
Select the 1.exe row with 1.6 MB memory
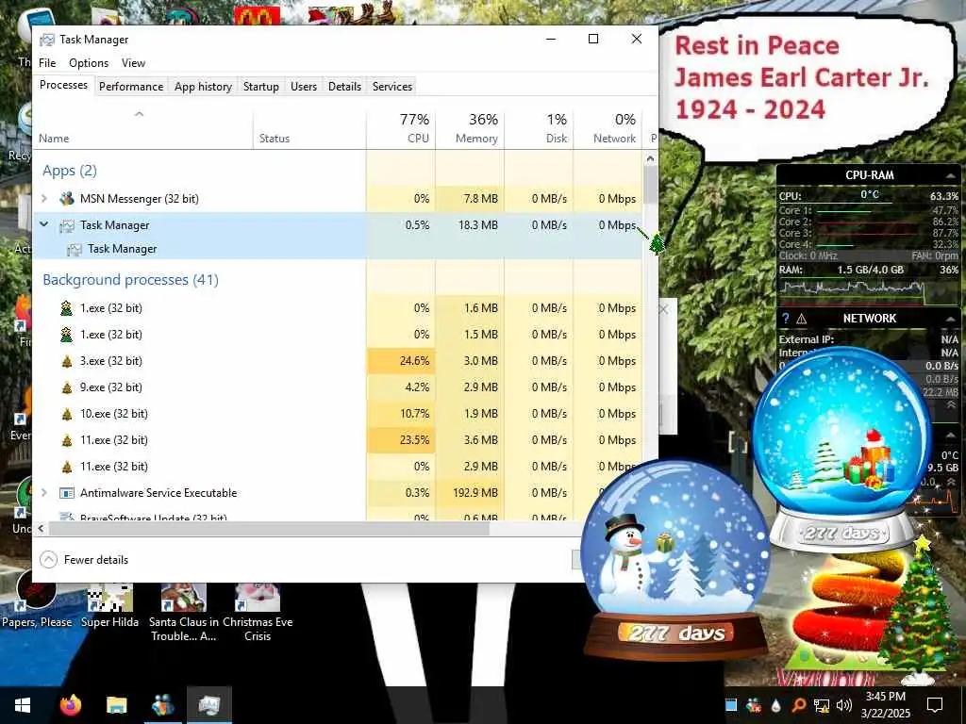click(338, 308)
